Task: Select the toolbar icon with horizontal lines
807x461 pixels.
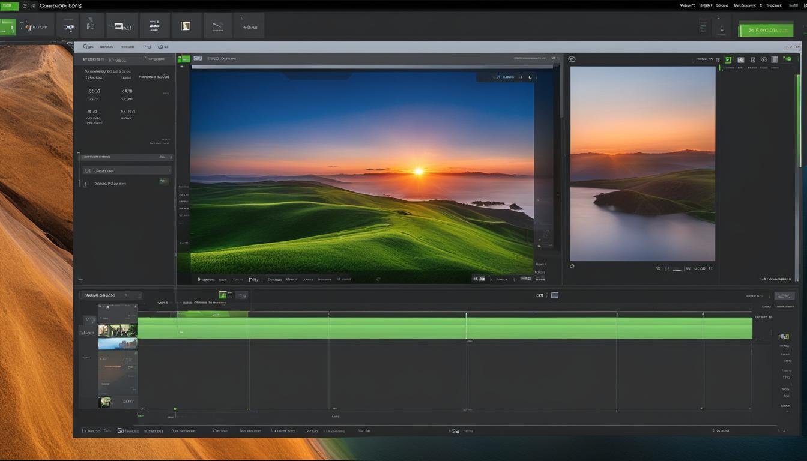Action: 154,26
